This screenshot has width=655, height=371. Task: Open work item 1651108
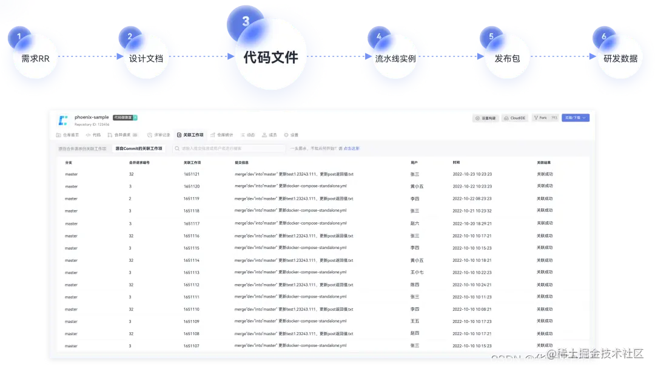[191, 334]
